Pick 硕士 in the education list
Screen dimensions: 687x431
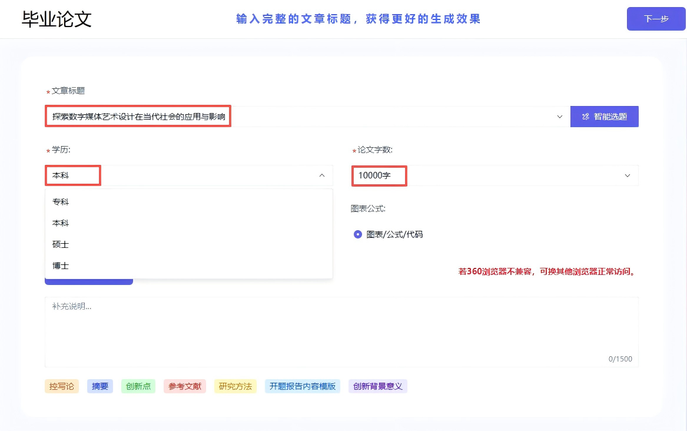point(61,244)
